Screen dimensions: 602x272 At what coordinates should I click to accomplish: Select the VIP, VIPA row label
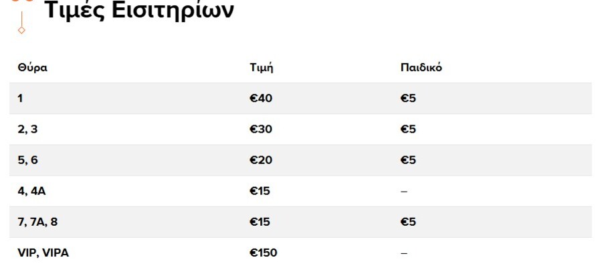click(x=43, y=253)
